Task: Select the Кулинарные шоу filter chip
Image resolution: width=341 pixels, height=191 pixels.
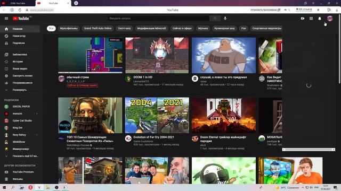Action: click(x=224, y=28)
